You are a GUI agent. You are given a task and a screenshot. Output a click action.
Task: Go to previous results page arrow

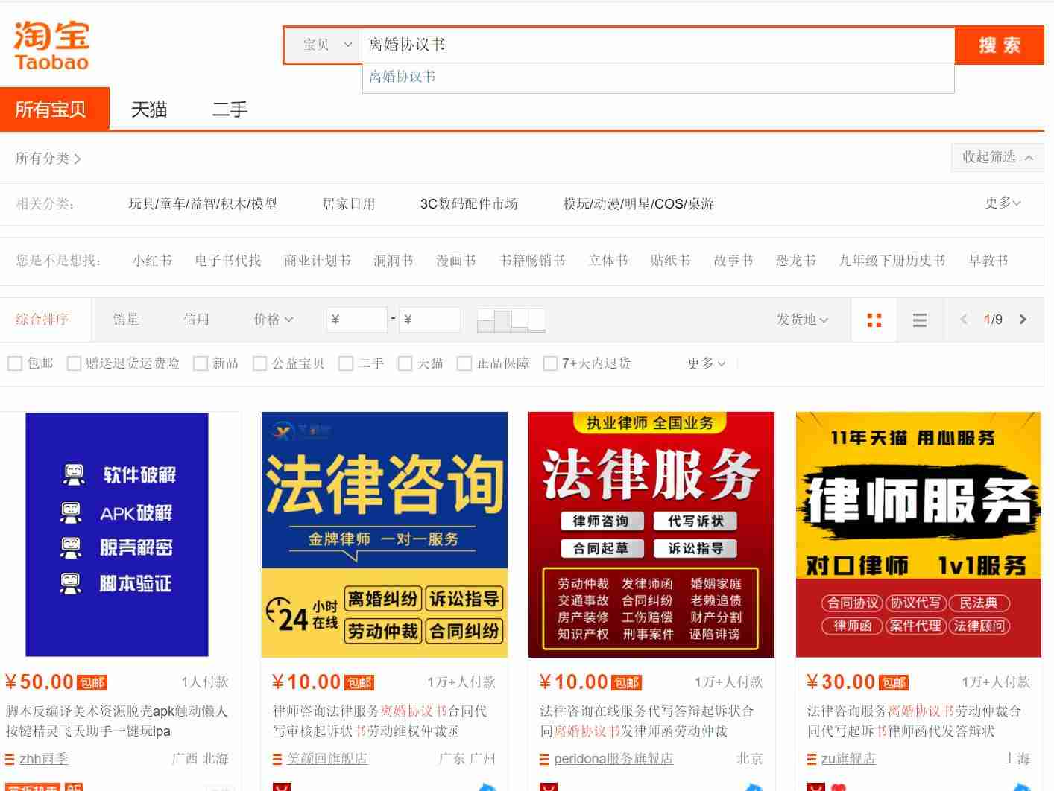point(964,320)
